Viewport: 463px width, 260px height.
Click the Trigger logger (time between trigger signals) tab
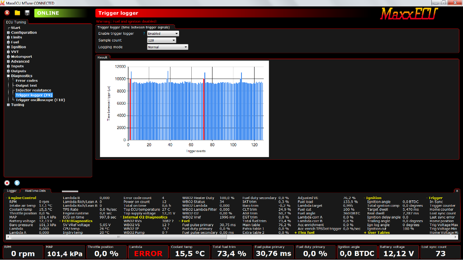(x=134, y=27)
